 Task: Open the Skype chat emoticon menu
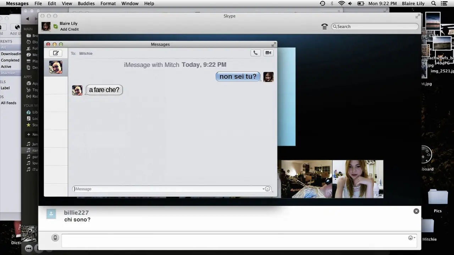tap(411, 238)
